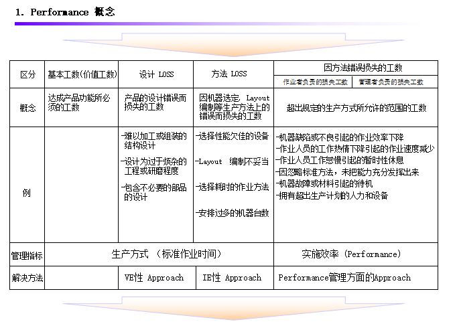Click the "VE性 Approach" cell
Image resolution: width=455 pixels, height=326 pixels.
pyautogui.click(x=154, y=277)
